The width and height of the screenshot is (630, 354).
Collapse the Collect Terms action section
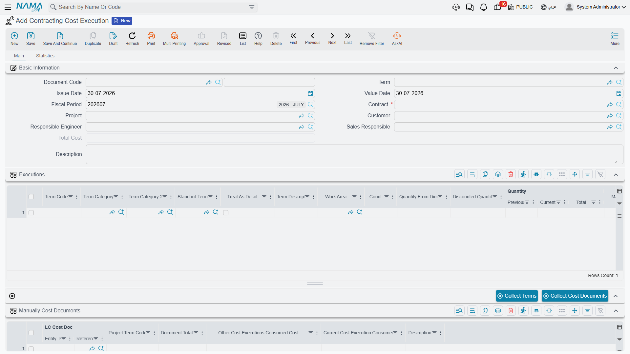pos(616,296)
